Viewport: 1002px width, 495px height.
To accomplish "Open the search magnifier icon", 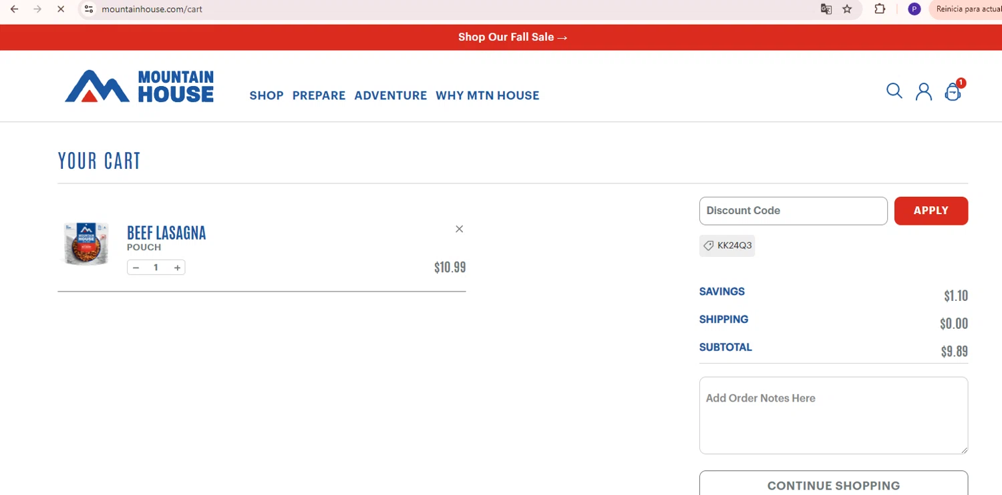I will pyautogui.click(x=894, y=91).
